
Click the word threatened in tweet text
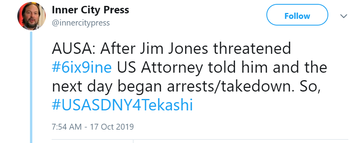pyautogui.click(x=252, y=49)
